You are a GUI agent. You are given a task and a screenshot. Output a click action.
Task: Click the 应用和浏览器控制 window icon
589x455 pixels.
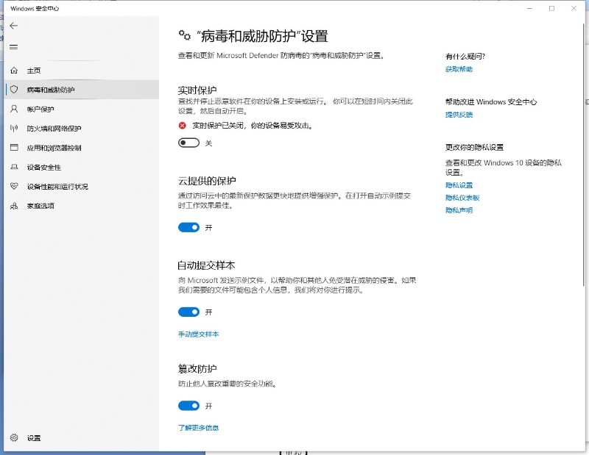click(x=13, y=148)
